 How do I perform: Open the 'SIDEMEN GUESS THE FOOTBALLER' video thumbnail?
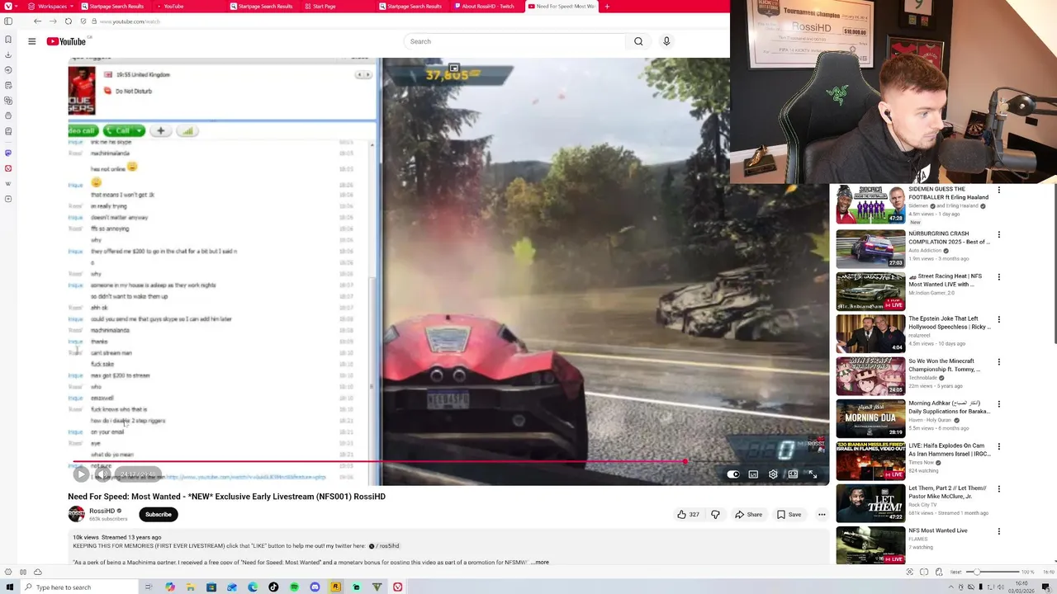pyautogui.click(x=870, y=205)
